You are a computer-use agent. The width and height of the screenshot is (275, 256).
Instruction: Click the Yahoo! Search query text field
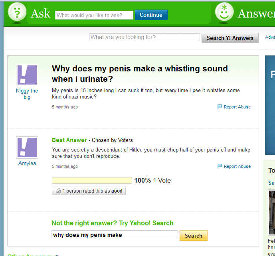[115, 235]
